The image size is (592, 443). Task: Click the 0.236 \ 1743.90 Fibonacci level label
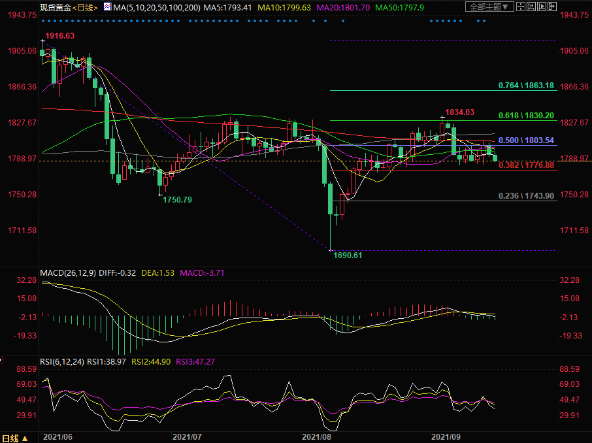526,196
